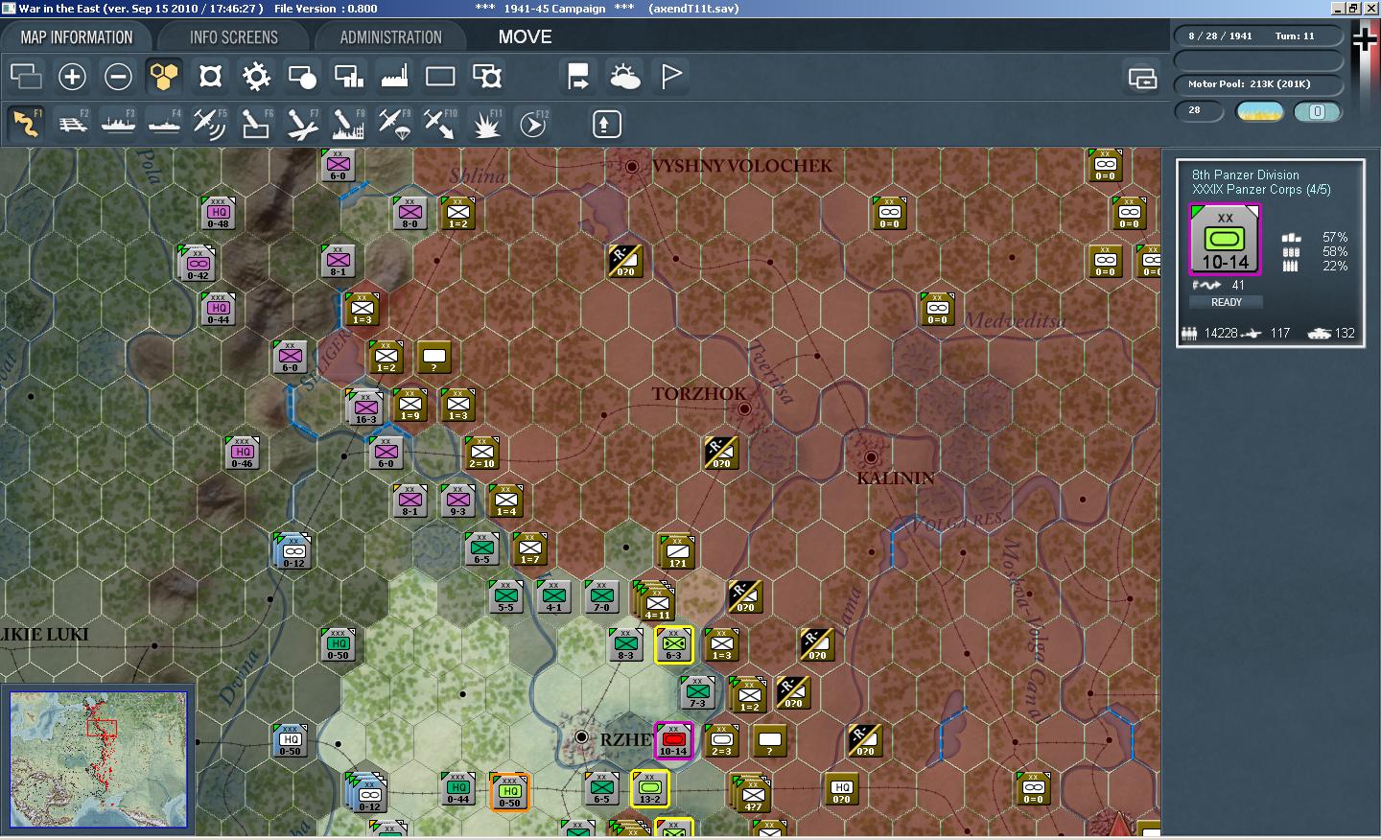Toggle the hex grid display

(x=164, y=77)
